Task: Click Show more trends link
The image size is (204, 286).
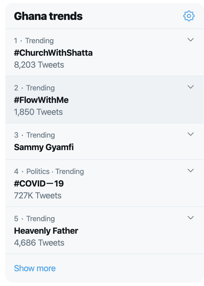Action: coord(35,268)
